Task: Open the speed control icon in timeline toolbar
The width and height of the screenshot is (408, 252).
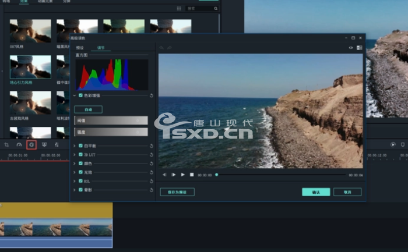Action: [19, 145]
